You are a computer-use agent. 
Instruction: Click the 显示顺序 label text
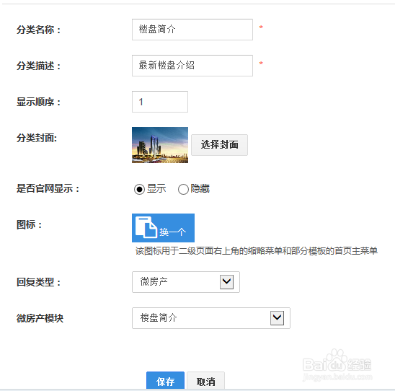pyautogui.click(x=38, y=102)
